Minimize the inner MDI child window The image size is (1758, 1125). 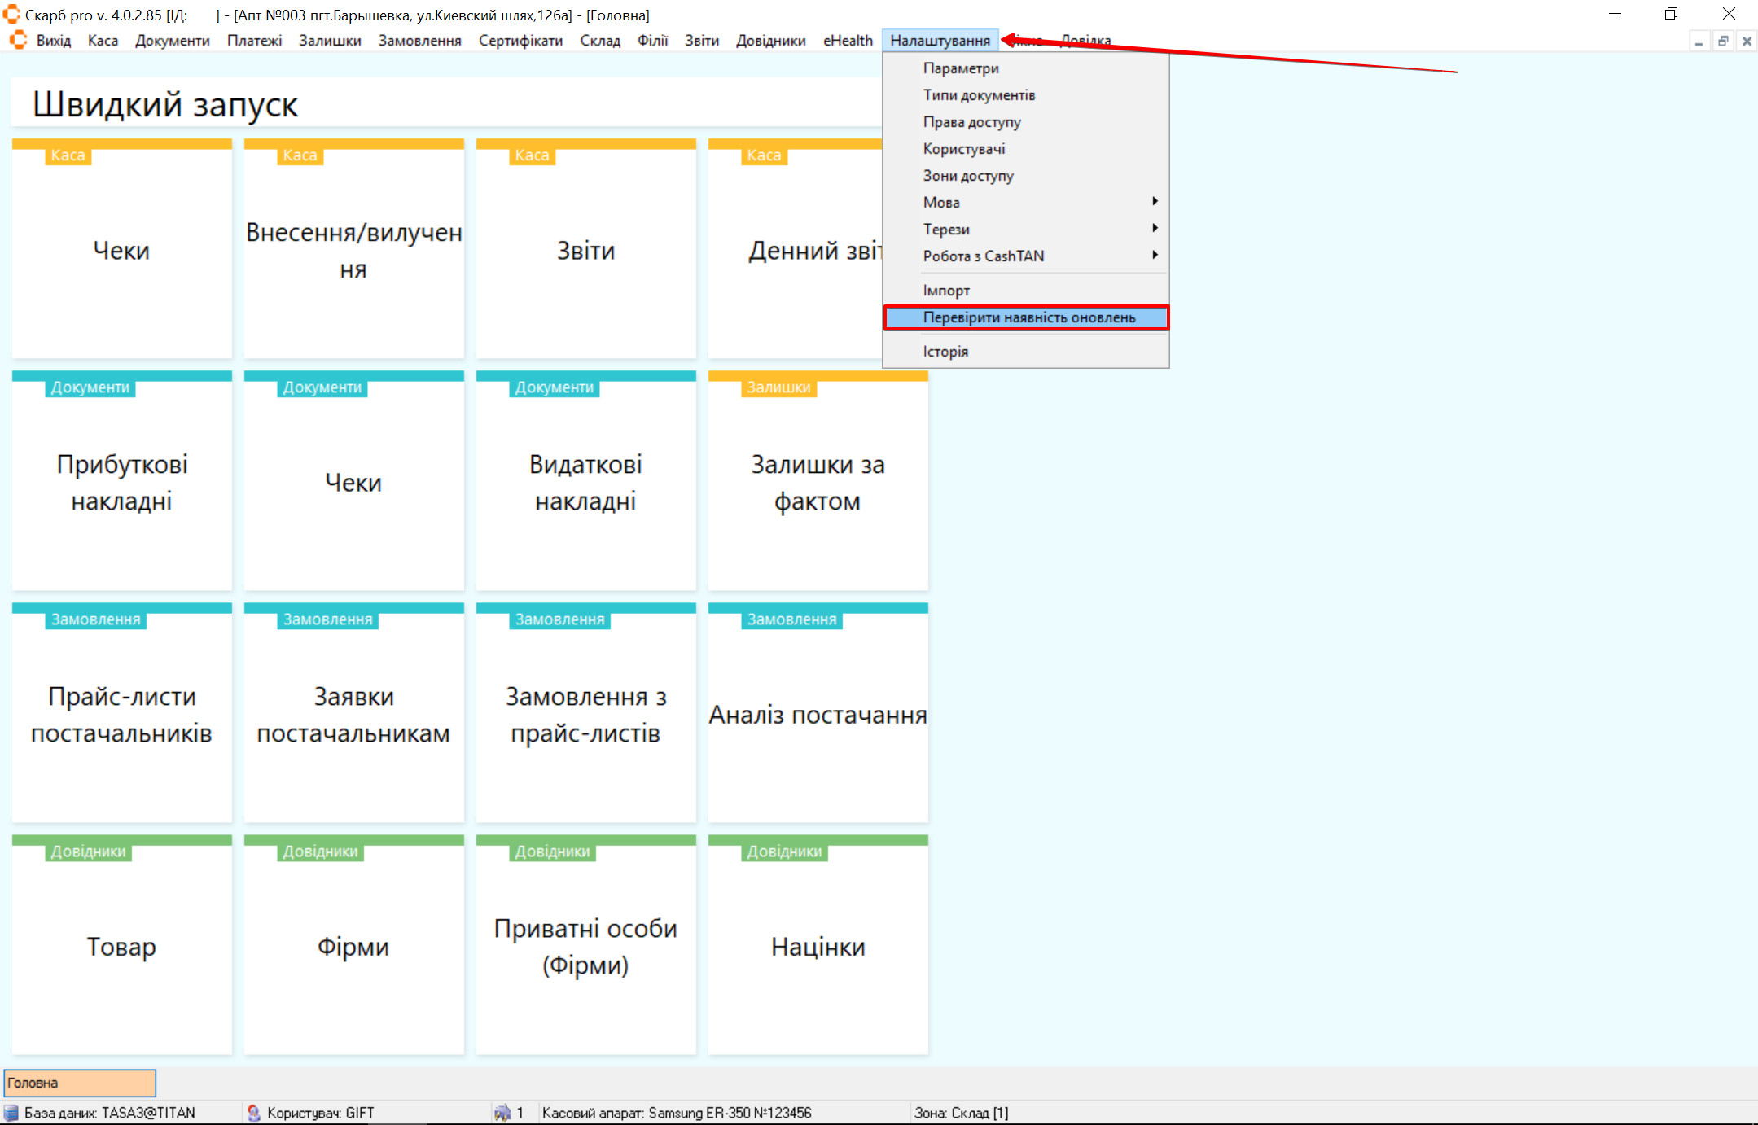tap(1699, 41)
